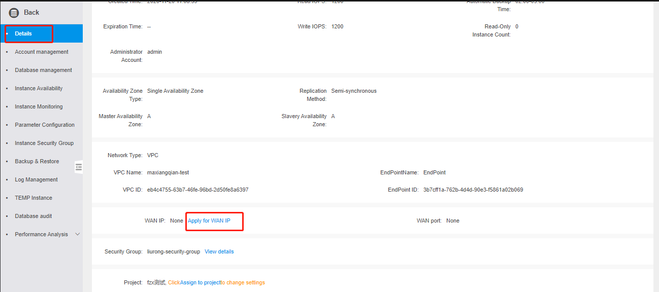
Task: Select the VPC ID value text
Action: 197,190
